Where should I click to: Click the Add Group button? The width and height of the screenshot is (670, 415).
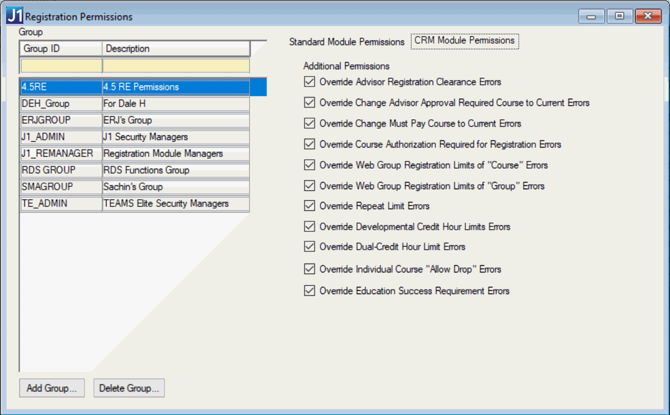(x=52, y=388)
